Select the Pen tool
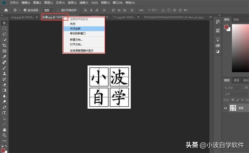The width and height of the screenshot is (249, 153). pos(4,107)
